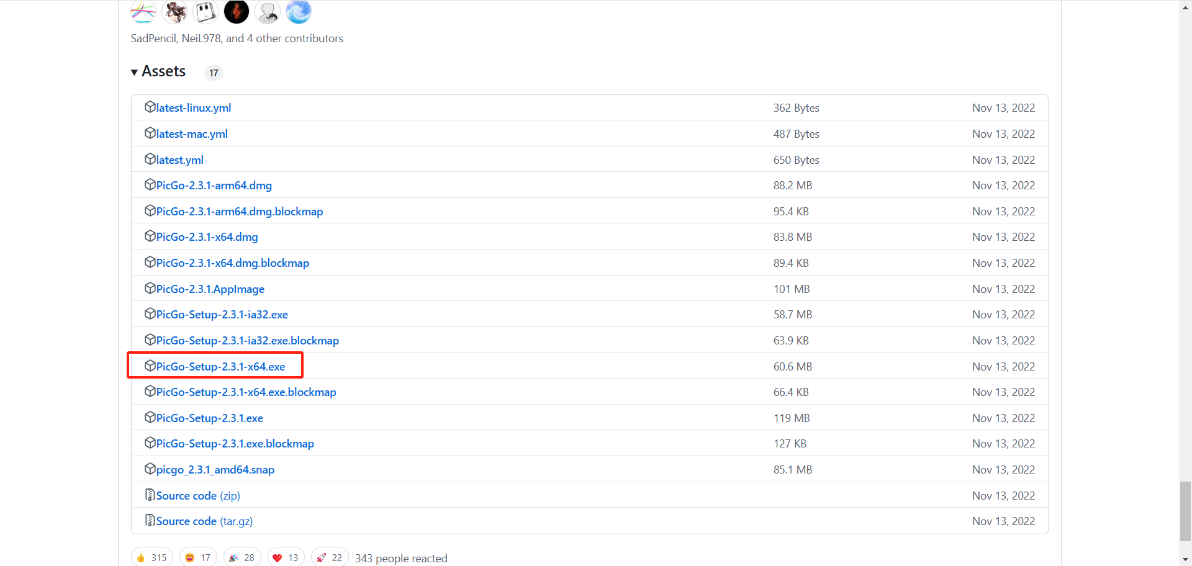Click the scrollbar down arrow

click(x=1185, y=560)
